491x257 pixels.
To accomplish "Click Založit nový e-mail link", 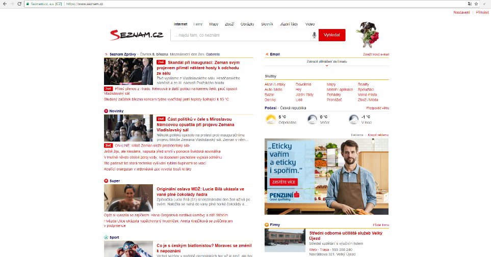I will click(x=376, y=54).
